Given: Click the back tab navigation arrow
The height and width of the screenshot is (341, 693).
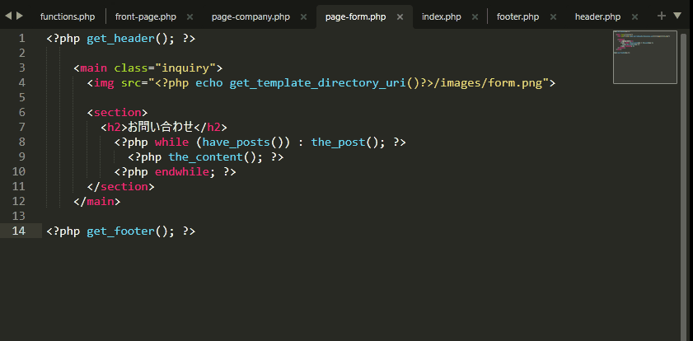Looking at the screenshot, I should tap(9, 16).
